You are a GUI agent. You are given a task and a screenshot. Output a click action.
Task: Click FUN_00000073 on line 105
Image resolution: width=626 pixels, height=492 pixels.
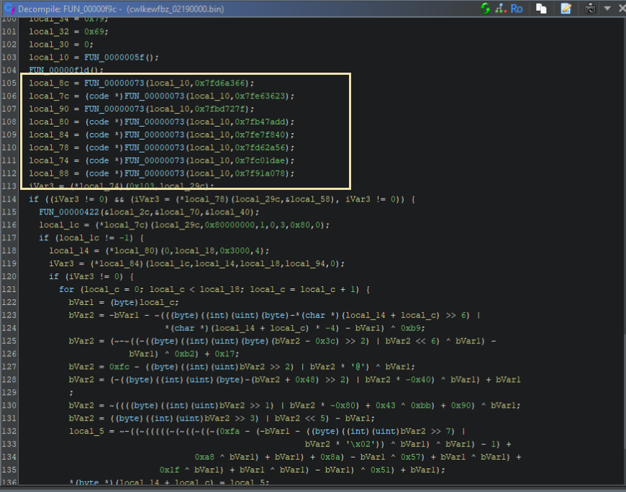(x=114, y=83)
